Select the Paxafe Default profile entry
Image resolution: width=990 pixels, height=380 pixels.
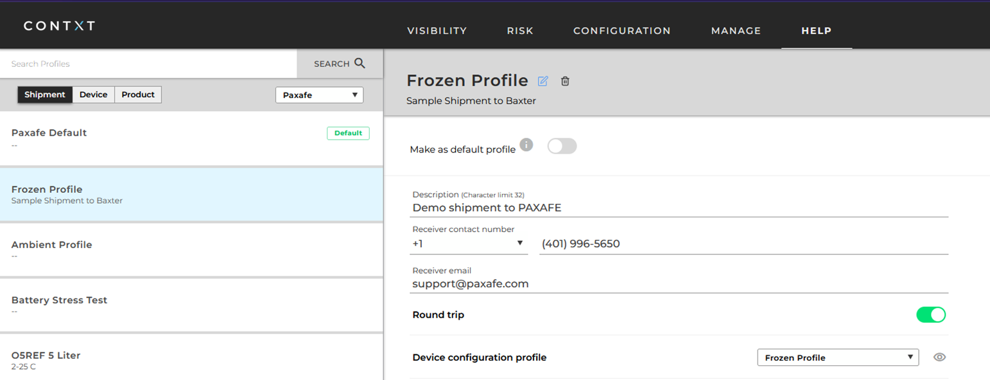(x=191, y=138)
